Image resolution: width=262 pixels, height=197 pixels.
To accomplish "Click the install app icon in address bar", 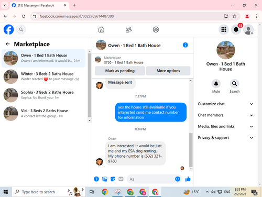I will click(226, 16).
